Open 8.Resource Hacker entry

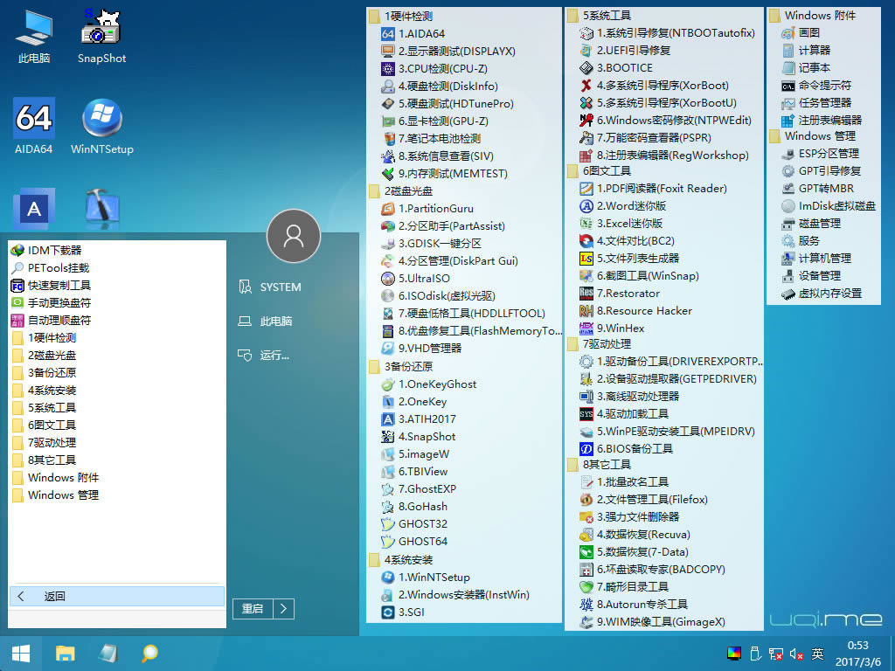635,311
